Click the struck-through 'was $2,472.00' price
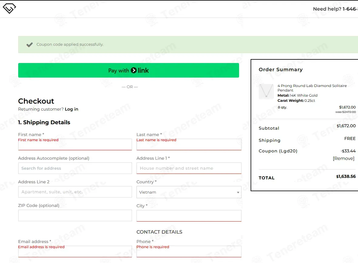The image size is (358, 263). point(346,112)
